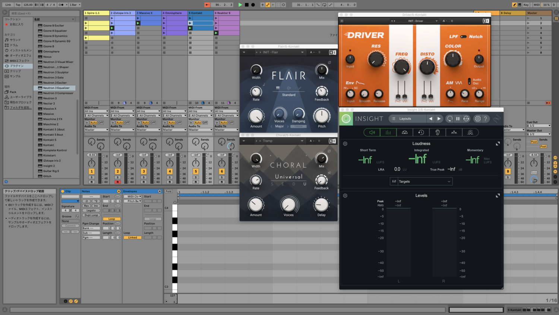The width and height of the screenshot is (559, 315).
Task: Toggle Key map mode button
Action: coord(526,5)
